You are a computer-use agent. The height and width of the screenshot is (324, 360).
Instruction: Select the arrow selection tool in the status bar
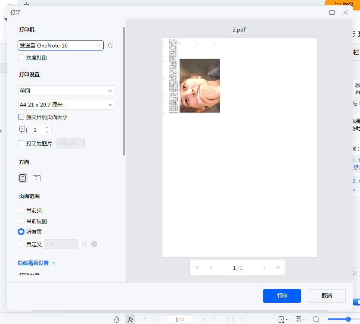pos(130,319)
